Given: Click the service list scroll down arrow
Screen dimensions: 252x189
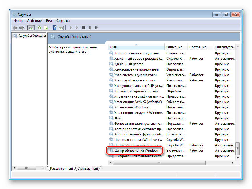Looking at the screenshot, I should pyautogui.click(x=238, y=158).
